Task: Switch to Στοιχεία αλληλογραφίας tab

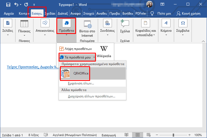Action: coord(89,14)
